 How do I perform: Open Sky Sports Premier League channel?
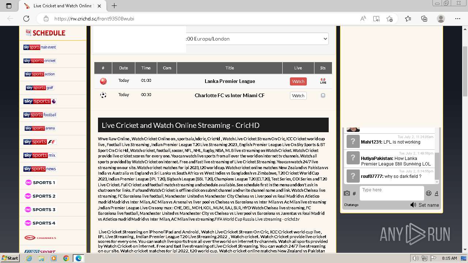coord(40,101)
